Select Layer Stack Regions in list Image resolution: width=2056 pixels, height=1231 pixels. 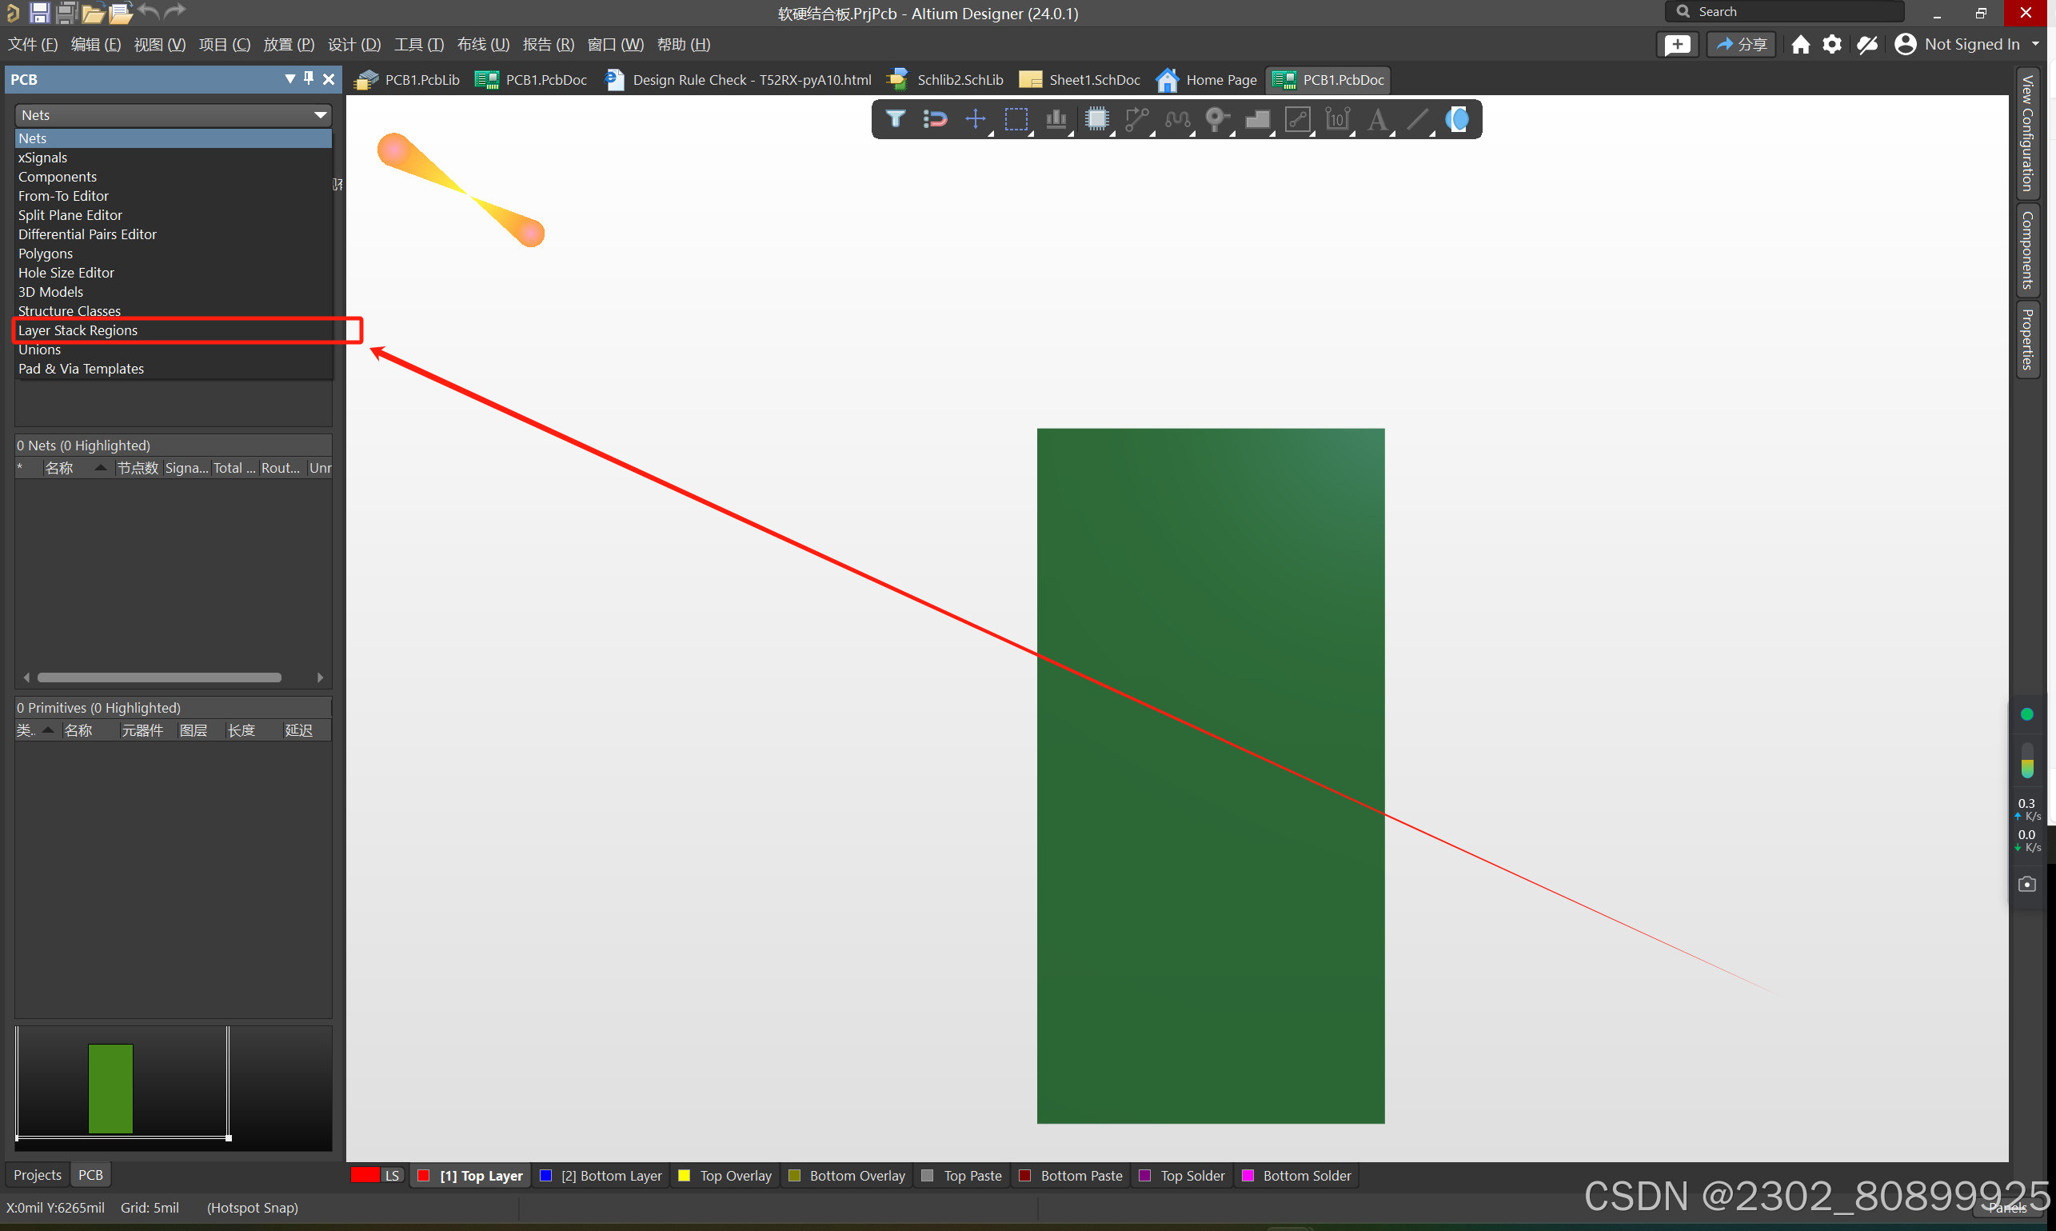click(x=78, y=330)
